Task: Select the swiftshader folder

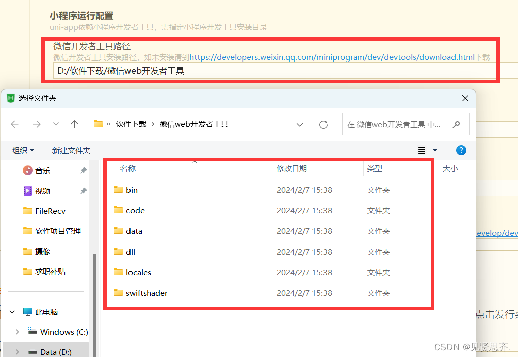Action: (x=147, y=293)
